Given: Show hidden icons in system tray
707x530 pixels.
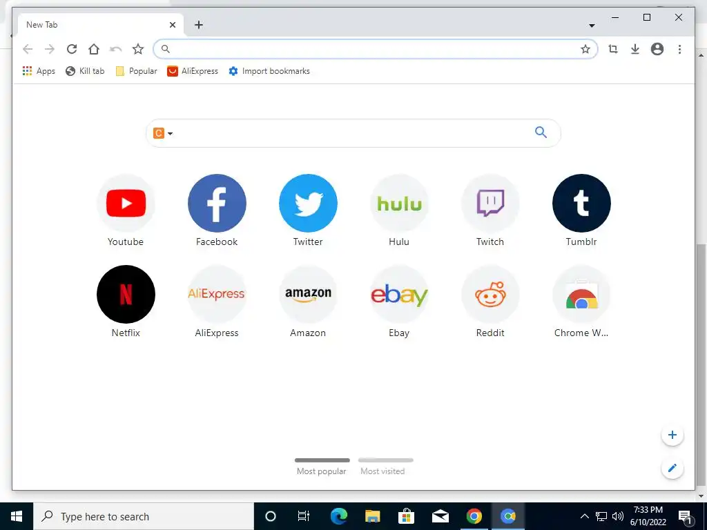Looking at the screenshot, I should [x=584, y=516].
